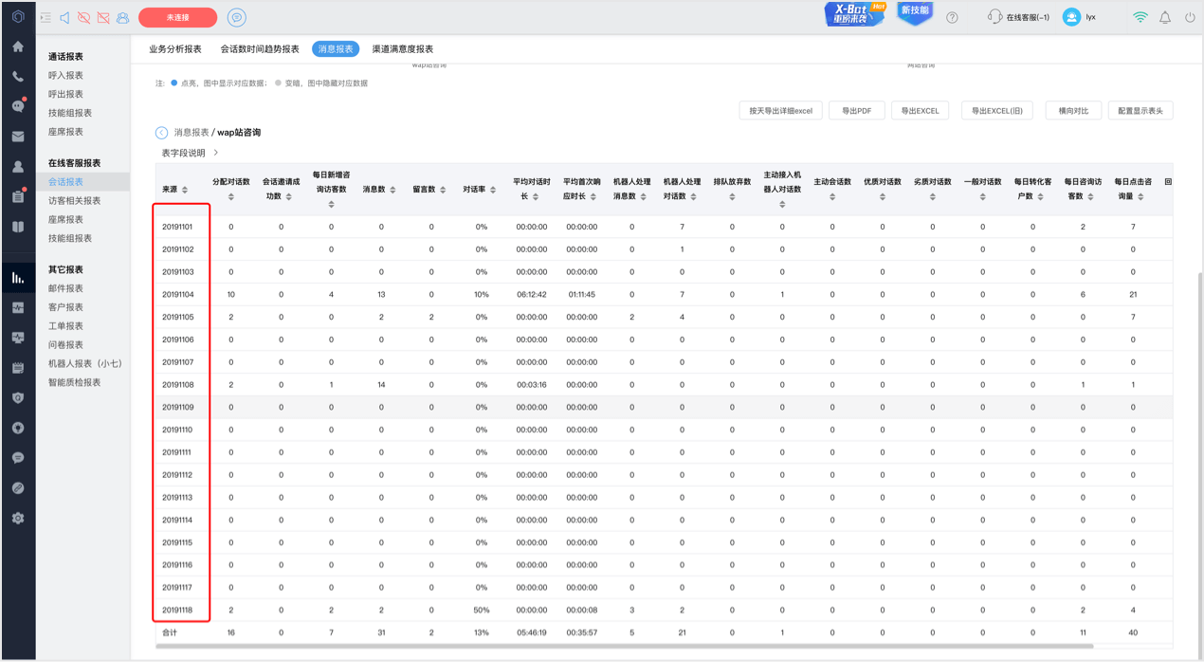Viewport: 1204px width, 662px height.
Task: Open the settings gear in sidebar
Action: coord(18,519)
